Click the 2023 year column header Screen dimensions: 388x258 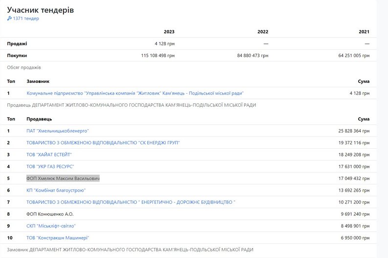tap(169, 32)
